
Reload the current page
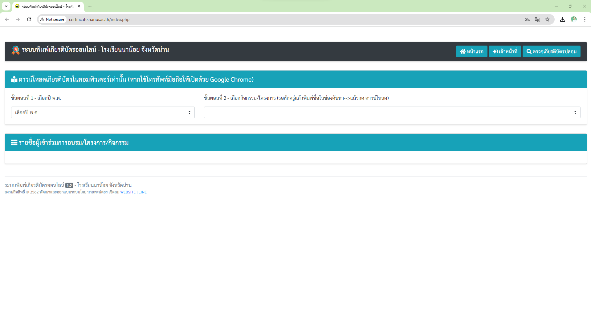(x=29, y=19)
